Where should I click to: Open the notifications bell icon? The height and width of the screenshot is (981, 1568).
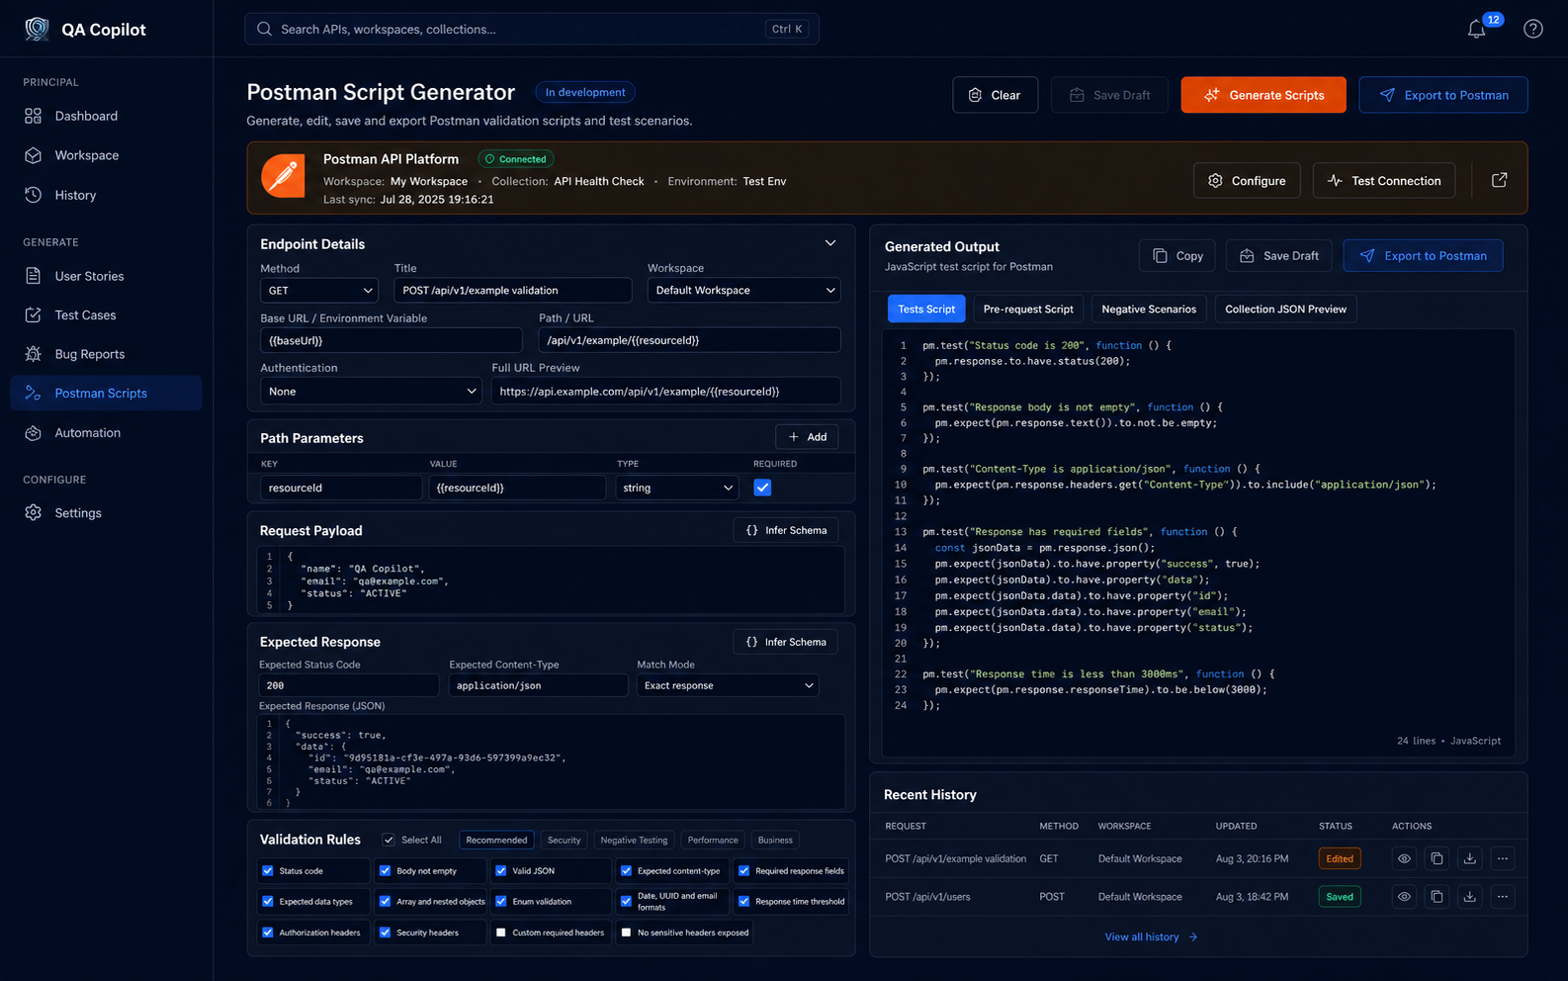pos(1476,30)
